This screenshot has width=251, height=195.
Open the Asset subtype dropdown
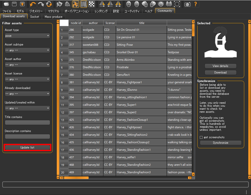(x=27, y=50)
